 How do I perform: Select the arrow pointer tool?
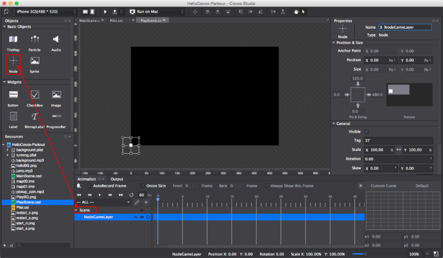(x=303, y=12)
